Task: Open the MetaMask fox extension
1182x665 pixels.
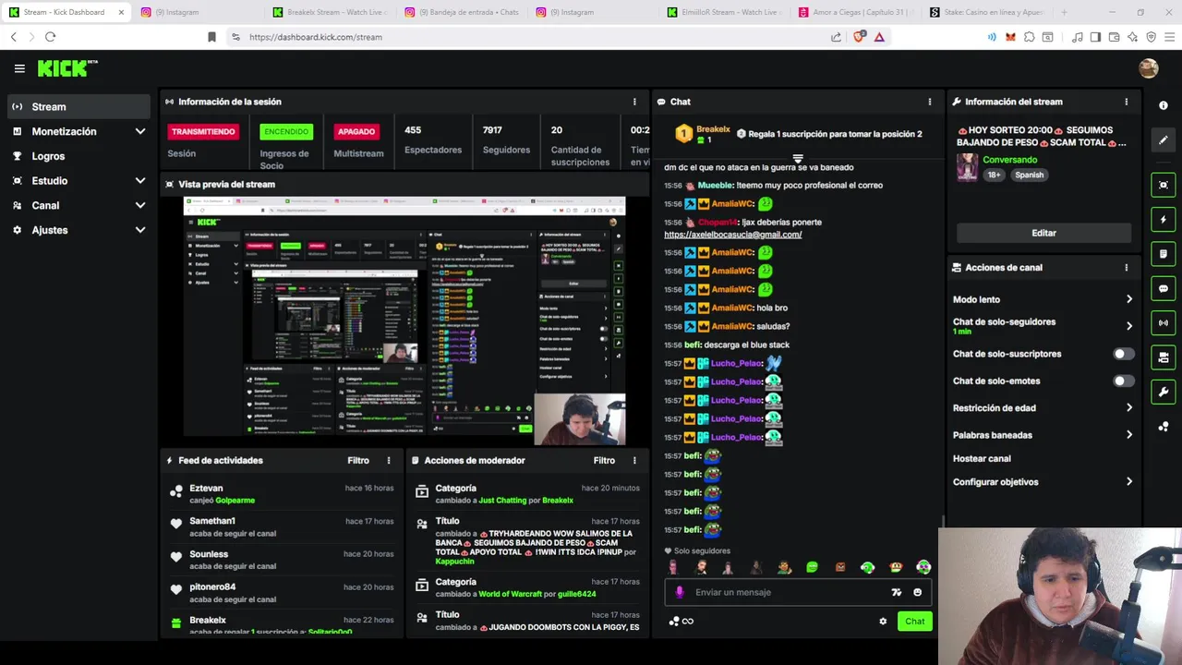Action: 1010,37
